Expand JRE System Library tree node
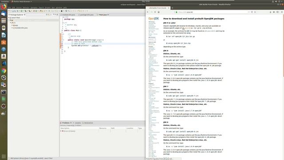Screen dimensions: 284x160 click(x=11, y=20)
